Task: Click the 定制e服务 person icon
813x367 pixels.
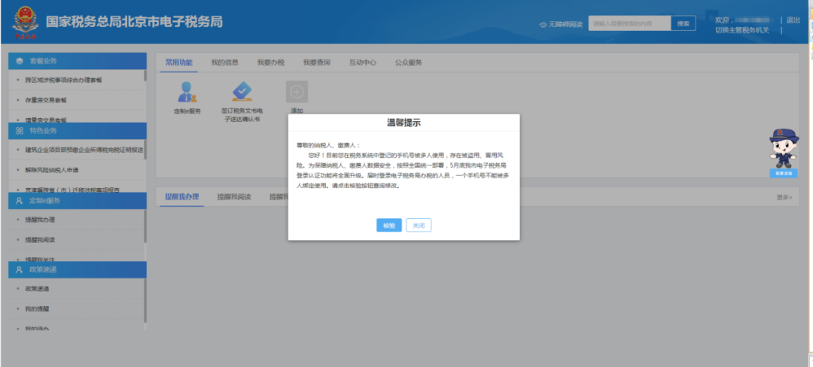Action: click(x=187, y=93)
